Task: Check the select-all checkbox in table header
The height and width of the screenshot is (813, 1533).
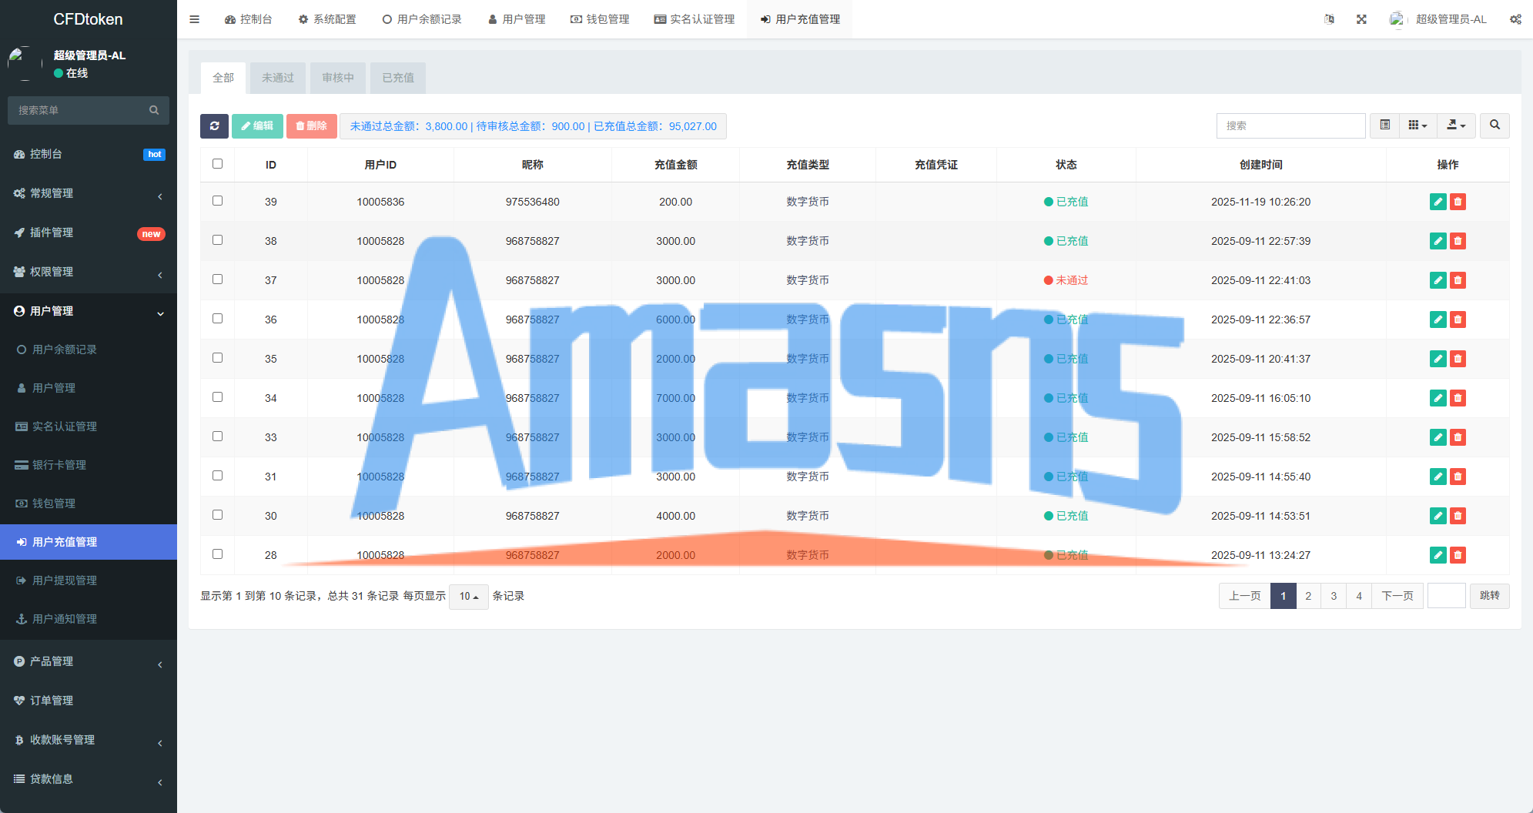Action: point(217,164)
